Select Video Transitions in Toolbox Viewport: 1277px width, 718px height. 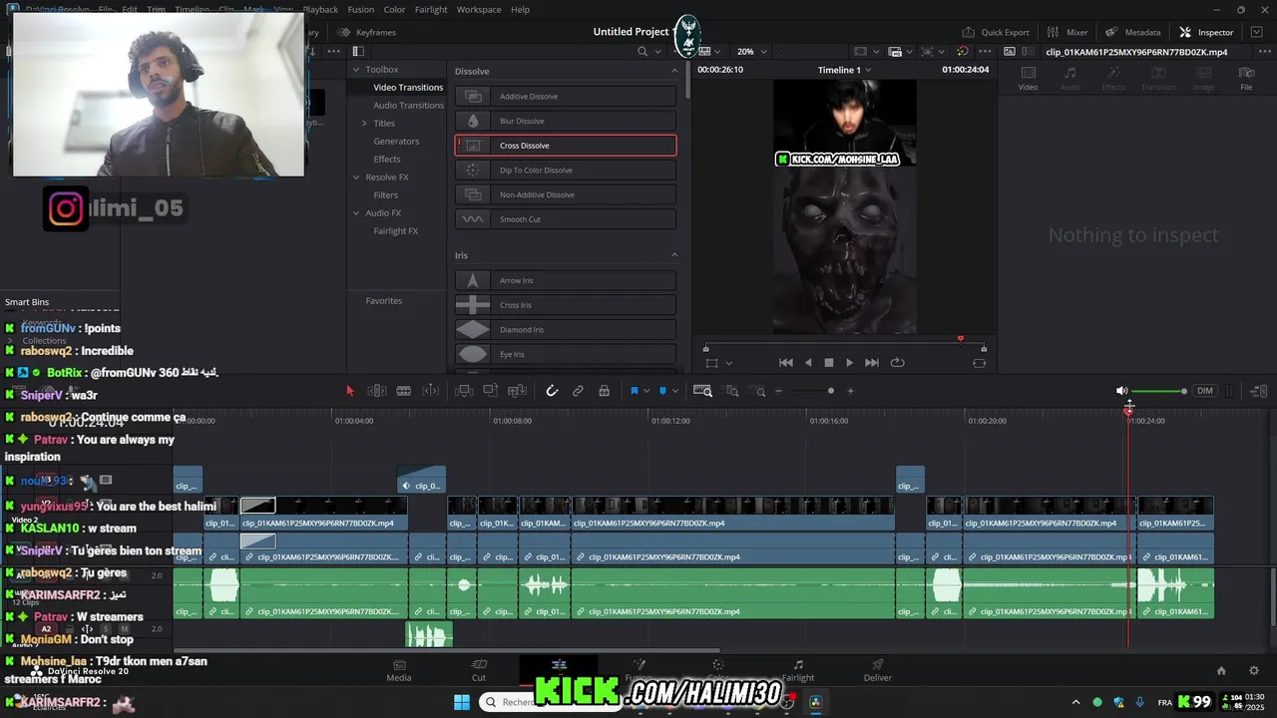pos(408,88)
